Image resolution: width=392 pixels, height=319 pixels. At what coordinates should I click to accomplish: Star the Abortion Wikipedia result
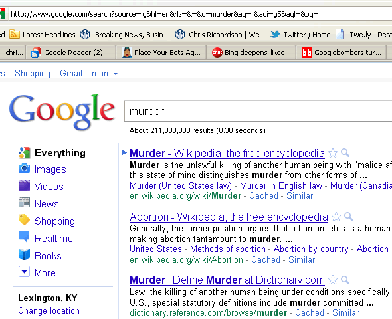click(x=336, y=217)
